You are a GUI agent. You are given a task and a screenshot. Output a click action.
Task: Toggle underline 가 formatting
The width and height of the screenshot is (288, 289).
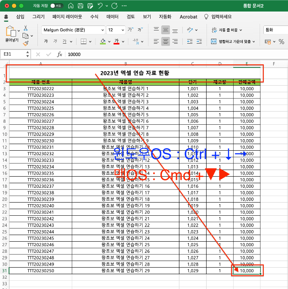[65, 42]
